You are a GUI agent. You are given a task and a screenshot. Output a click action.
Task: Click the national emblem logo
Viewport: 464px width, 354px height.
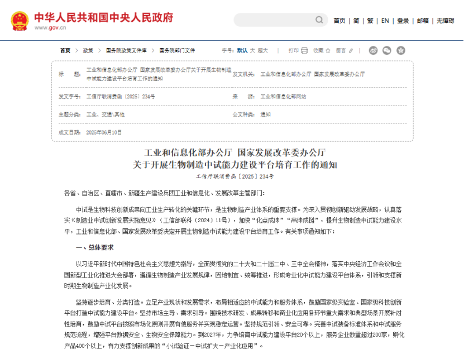pos(20,21)
